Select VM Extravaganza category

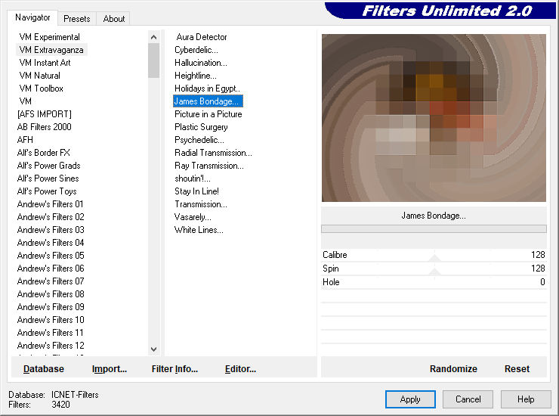[x=51, y=50]
